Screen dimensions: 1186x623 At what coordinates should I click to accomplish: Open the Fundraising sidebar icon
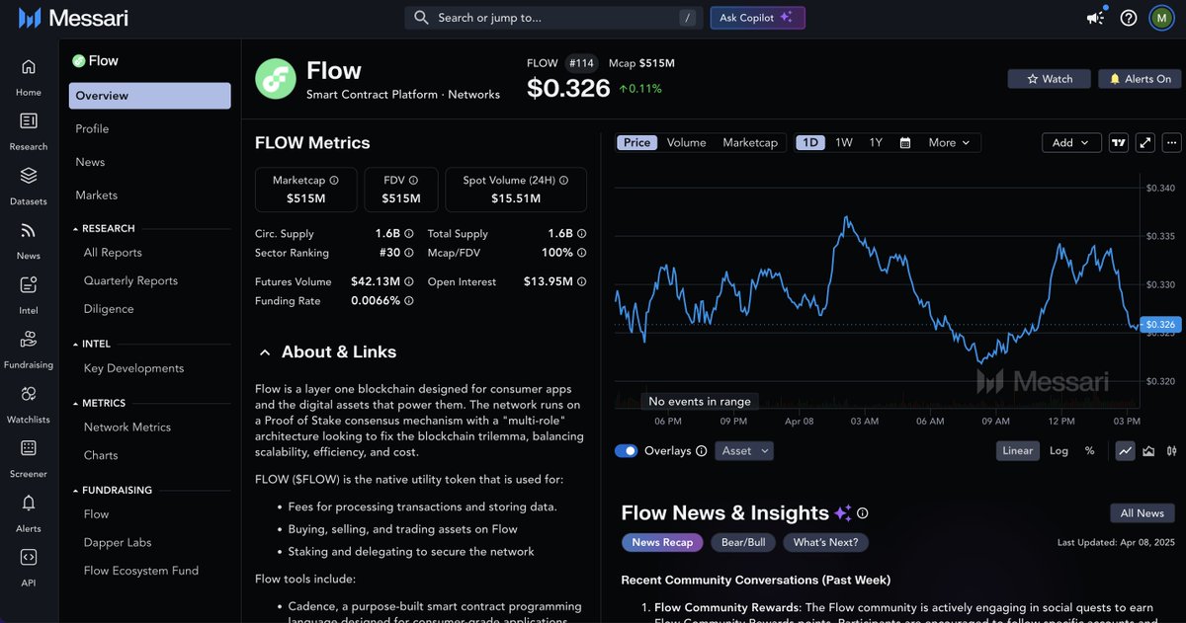click(x=28, y=349)
